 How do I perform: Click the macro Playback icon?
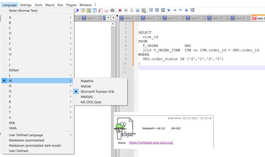[x=132, y=10]
